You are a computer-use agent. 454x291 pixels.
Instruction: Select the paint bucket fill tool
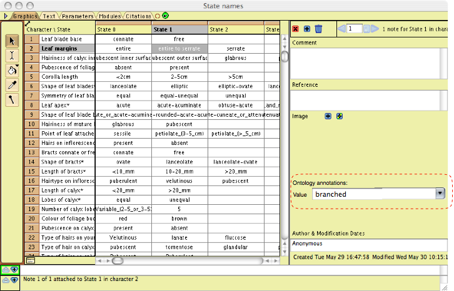12,71
